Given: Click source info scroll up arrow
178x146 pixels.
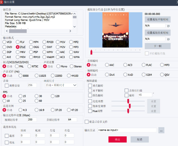Looking at the screenshot, I should (x=74, y=14).
